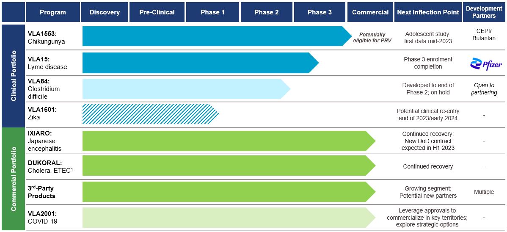Click the Pfizer logo
This screenshot has width=507, height=232.
click(484, 64)
